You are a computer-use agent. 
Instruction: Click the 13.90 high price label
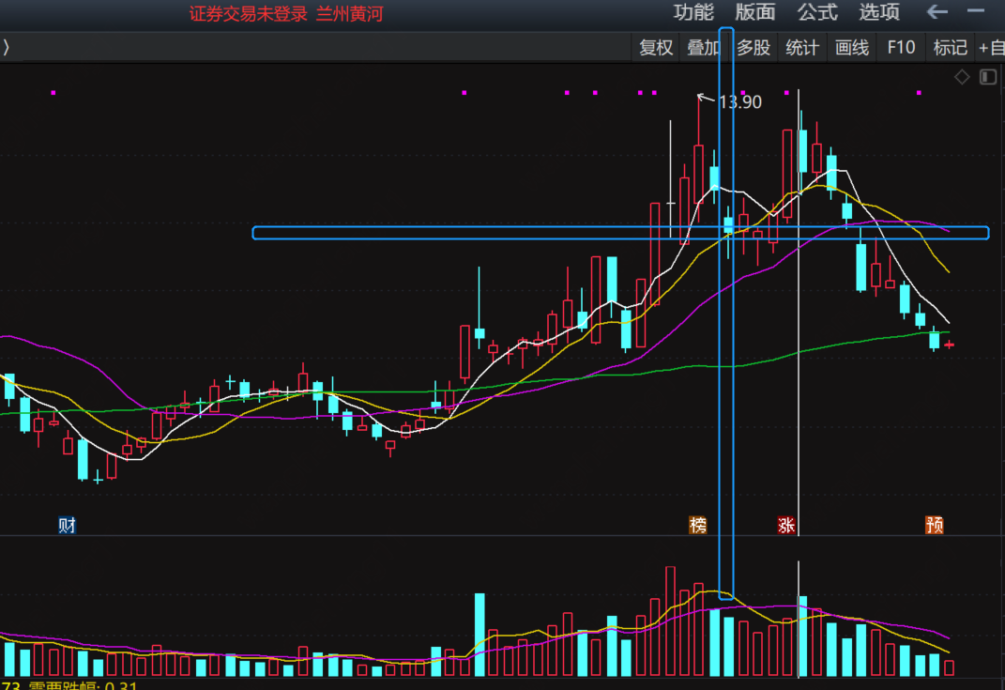tap(740, 102)
